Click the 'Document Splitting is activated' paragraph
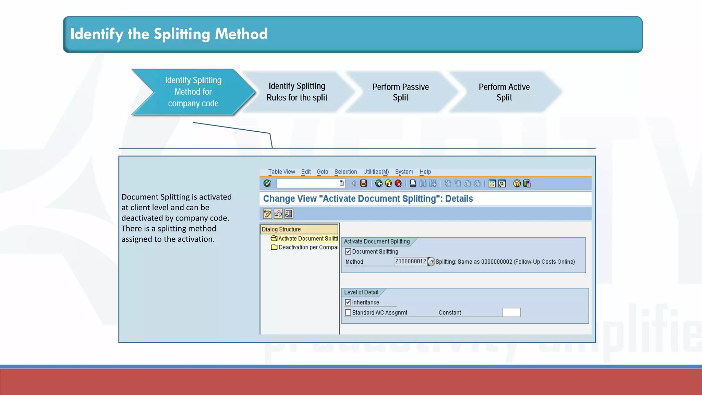 [x=177, y=218]
